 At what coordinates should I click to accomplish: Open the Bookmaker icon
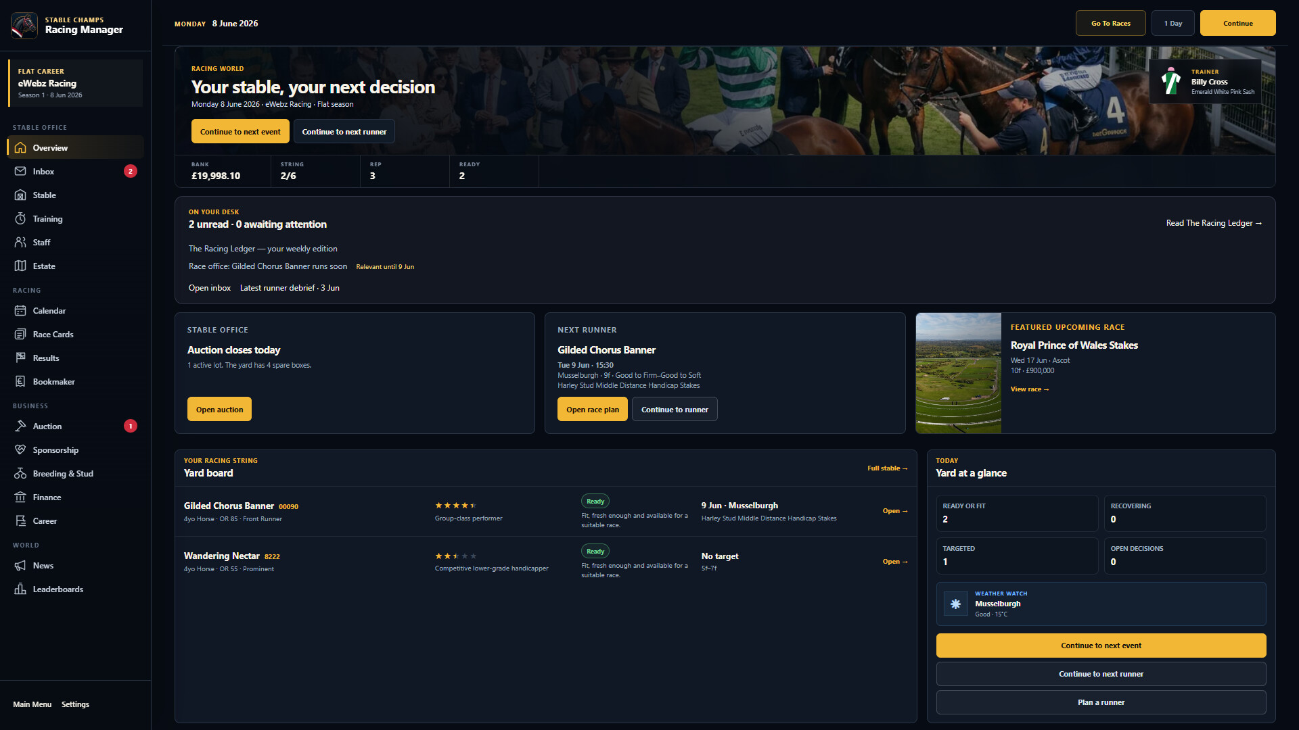pos(20,381)
